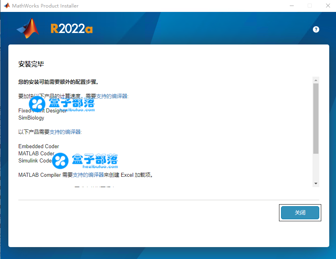Open the MATLAB Compiler 支持的编译器 link

click(87, 175)
